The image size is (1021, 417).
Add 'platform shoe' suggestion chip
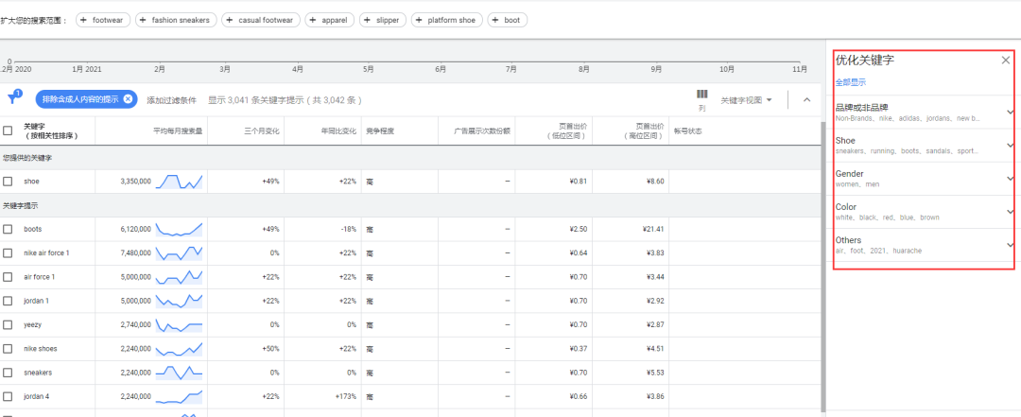446,20
